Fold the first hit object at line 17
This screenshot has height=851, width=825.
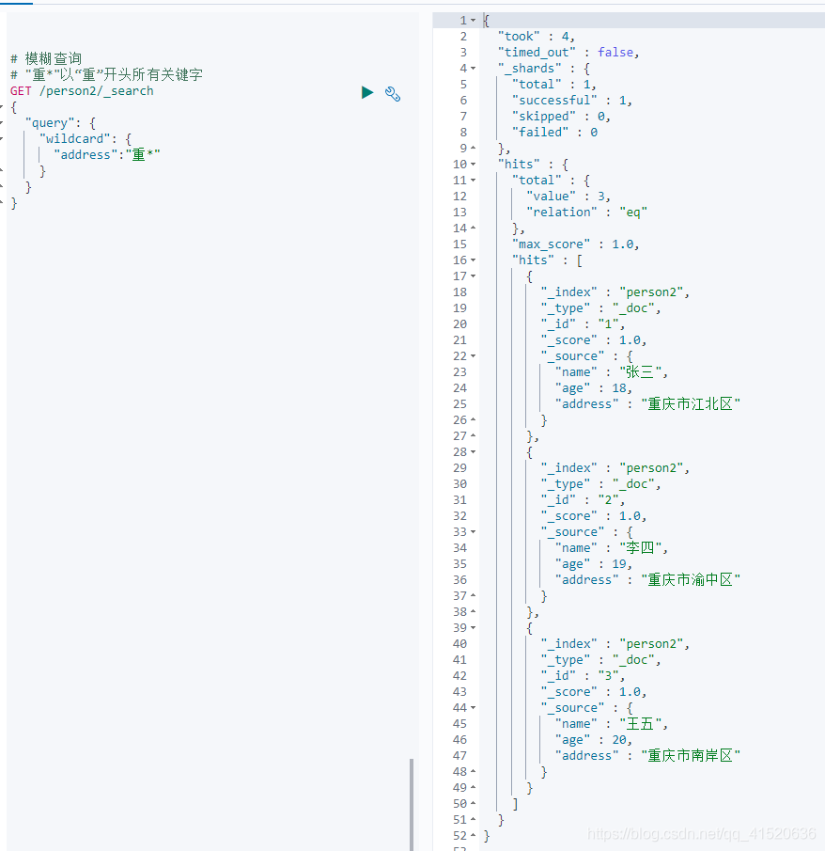473,276
